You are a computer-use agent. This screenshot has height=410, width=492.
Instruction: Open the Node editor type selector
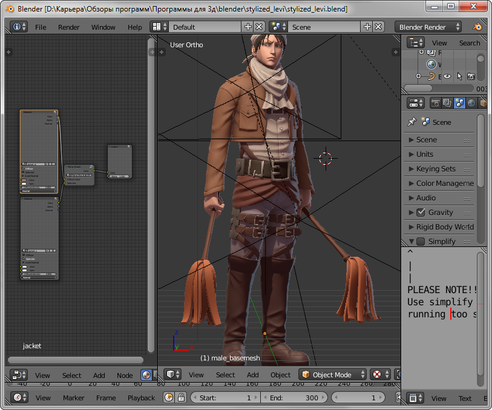coord(19,375)
